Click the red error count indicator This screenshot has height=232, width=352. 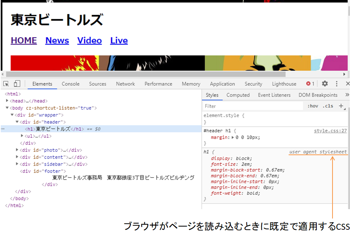click(x=310, y=84)
